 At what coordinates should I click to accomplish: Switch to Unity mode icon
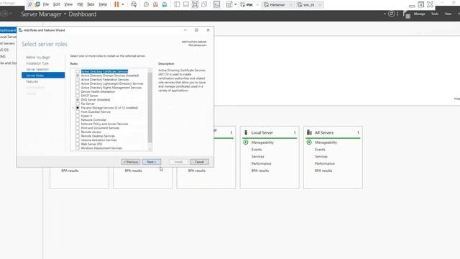[x=204, y=4]
